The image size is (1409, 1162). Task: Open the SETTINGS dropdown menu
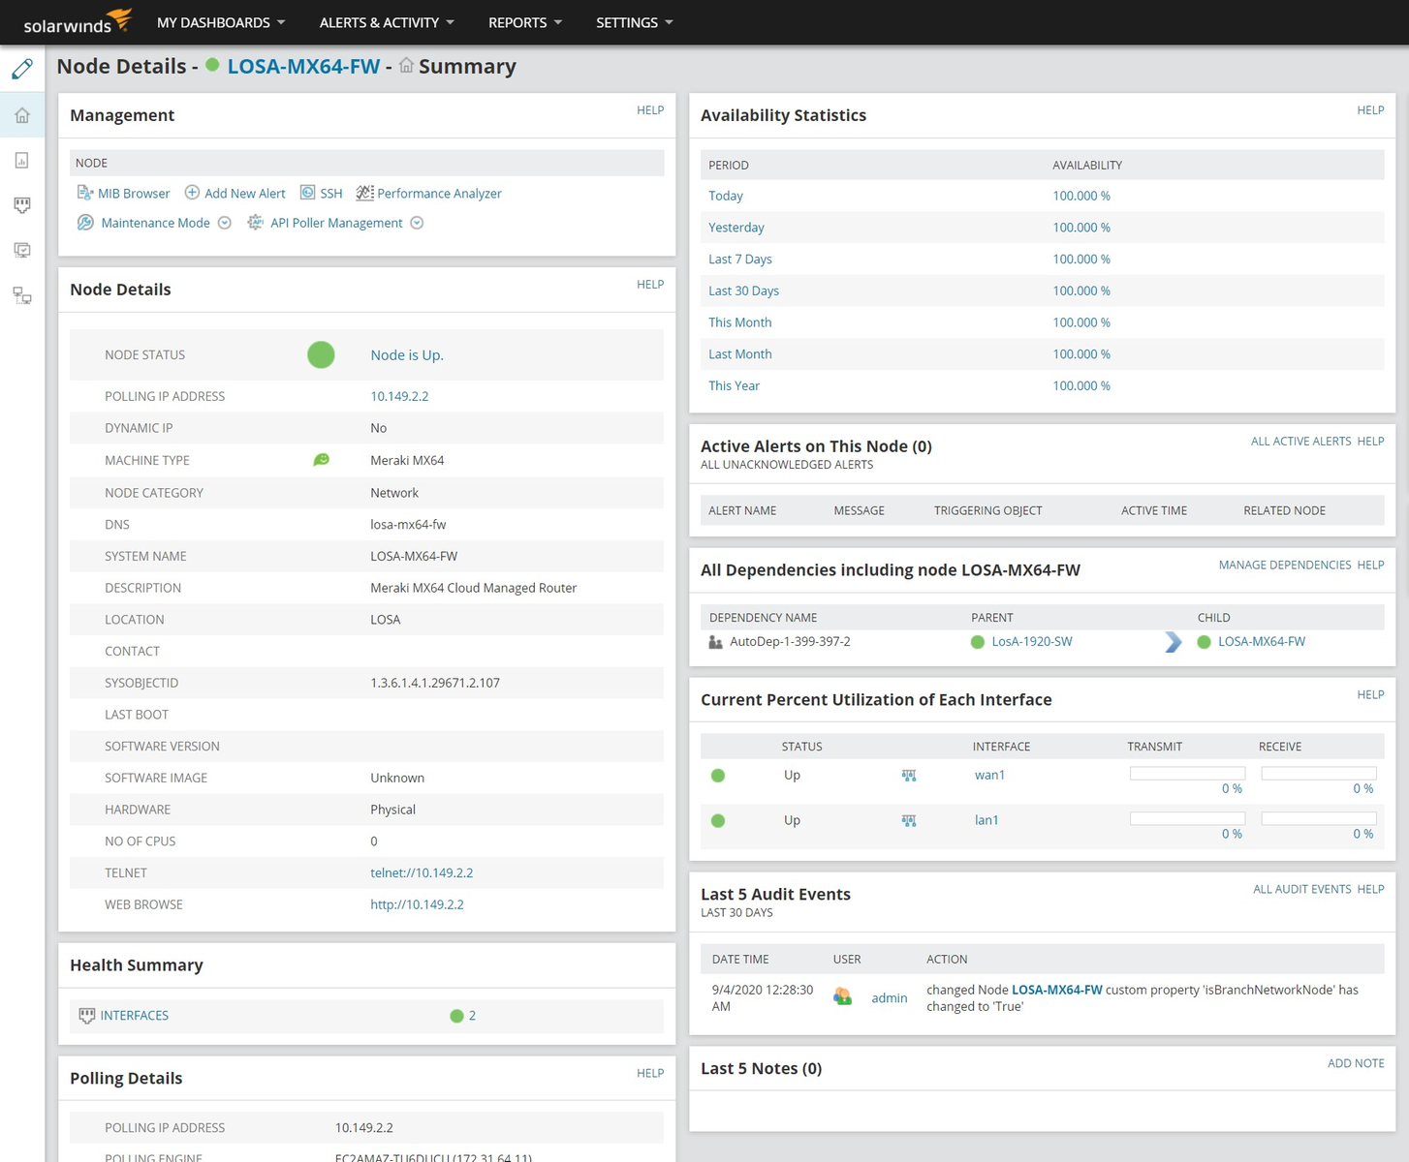(x=634, y=22)
